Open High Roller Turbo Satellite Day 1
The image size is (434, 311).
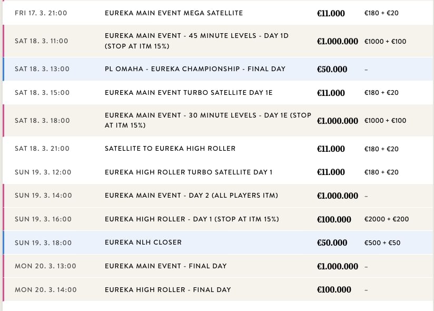point(218,172)
